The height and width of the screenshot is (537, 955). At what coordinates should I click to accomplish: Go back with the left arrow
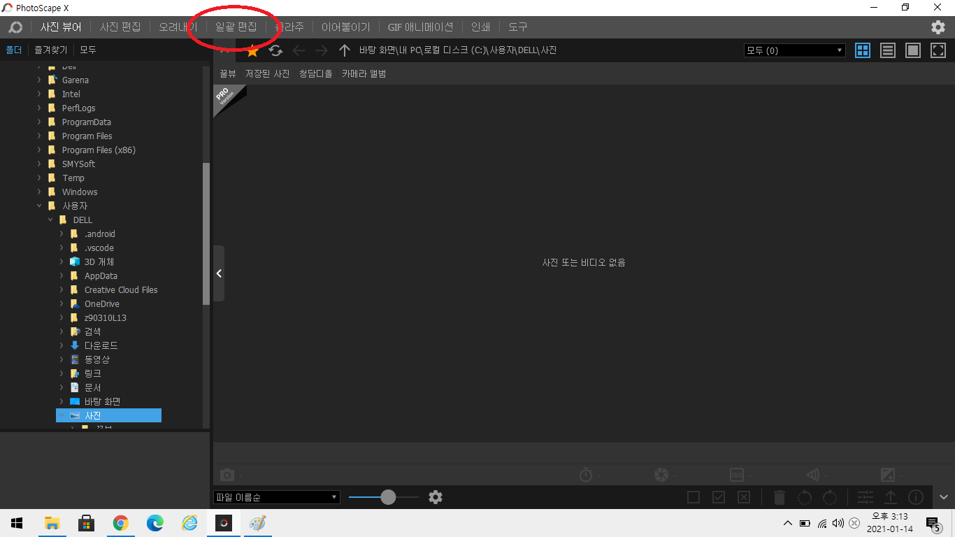tap(299, 50)
